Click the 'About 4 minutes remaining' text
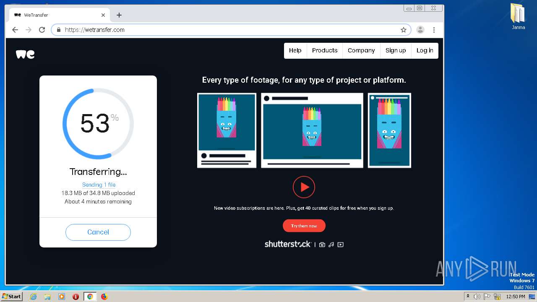This screenshot has width=537, height=302. (98, 202)
